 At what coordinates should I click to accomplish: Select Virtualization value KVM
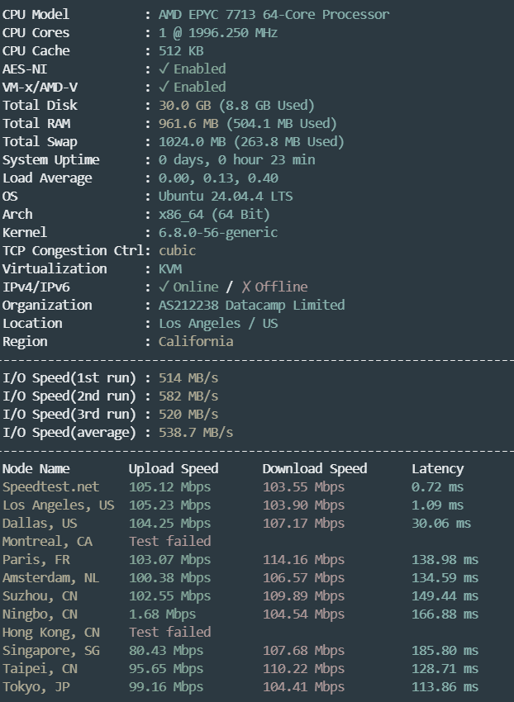click(170, 268)
